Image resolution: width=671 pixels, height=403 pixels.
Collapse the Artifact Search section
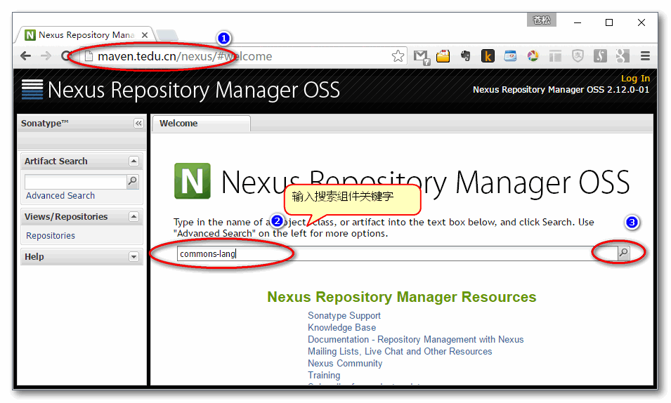pyautogui.click(x=133, y=161)
